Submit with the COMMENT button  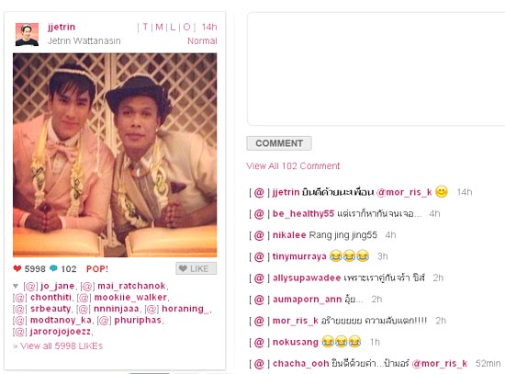pyautogui.click(x=279, y=143)
